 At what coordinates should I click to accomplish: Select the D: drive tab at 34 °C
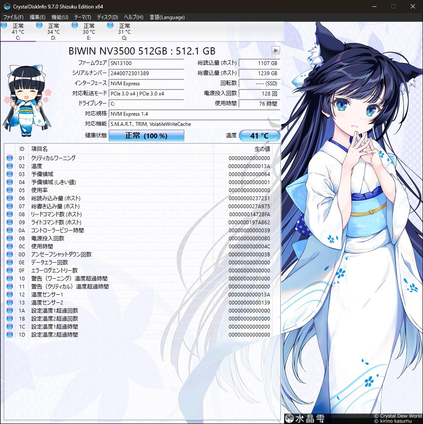point(54,32)
